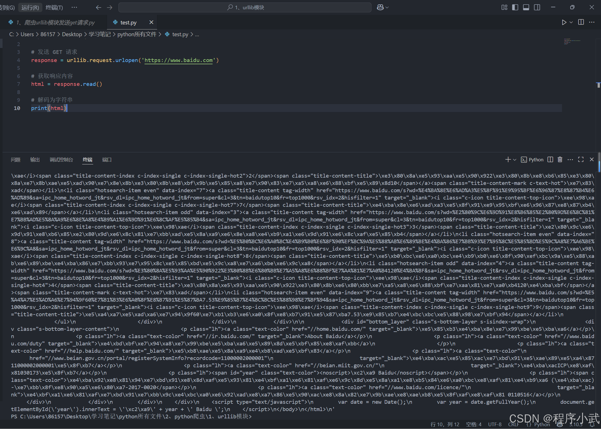Switch to the 输出 panel tab
601x429 pixels.
coord(35,160)
